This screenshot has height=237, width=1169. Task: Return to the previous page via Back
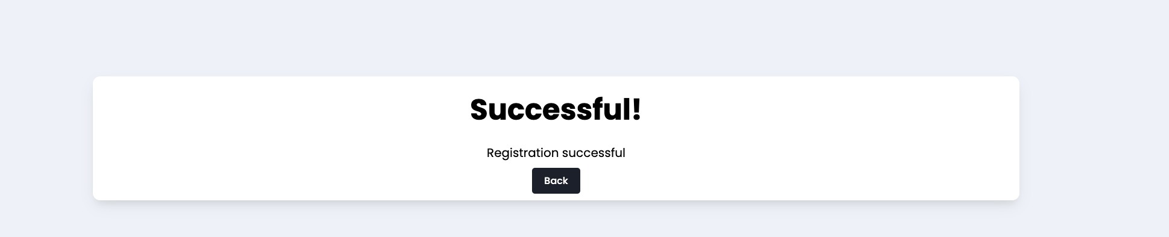[556, 180]
